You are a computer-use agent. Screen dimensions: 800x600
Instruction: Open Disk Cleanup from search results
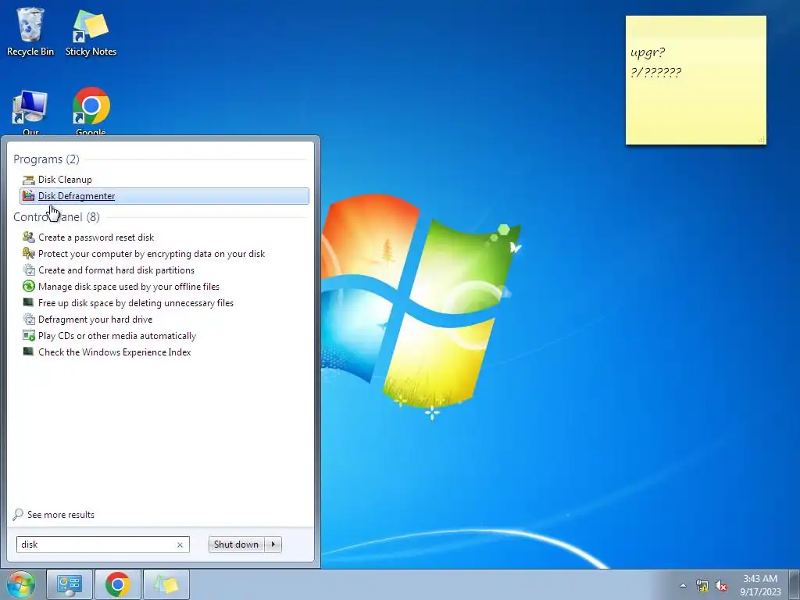click(x=65, y=180)
